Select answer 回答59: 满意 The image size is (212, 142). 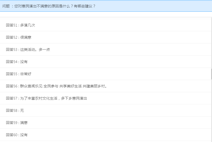(x=106, y=123)
